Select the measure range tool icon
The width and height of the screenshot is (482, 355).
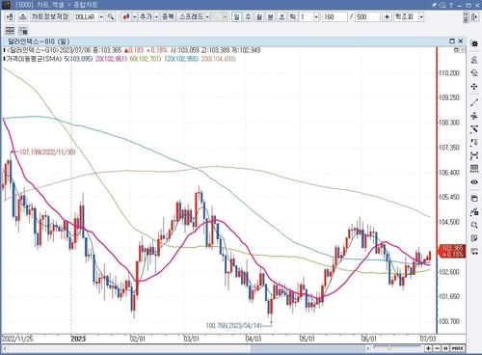(474, 156)
